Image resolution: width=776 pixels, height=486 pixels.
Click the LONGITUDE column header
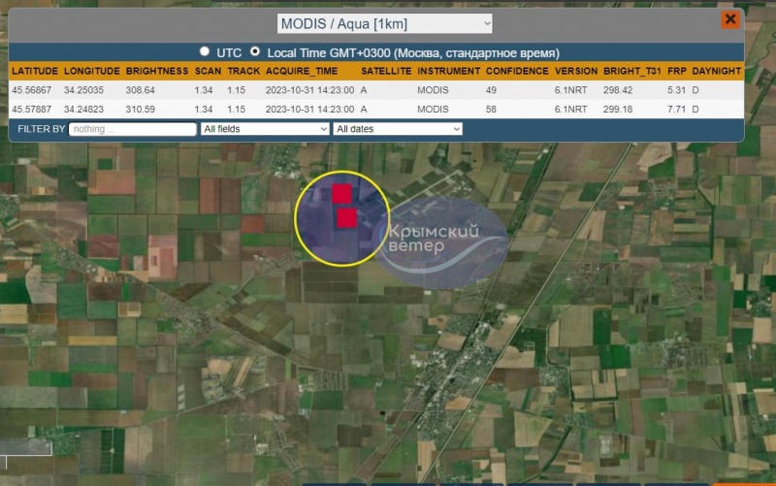92,71
